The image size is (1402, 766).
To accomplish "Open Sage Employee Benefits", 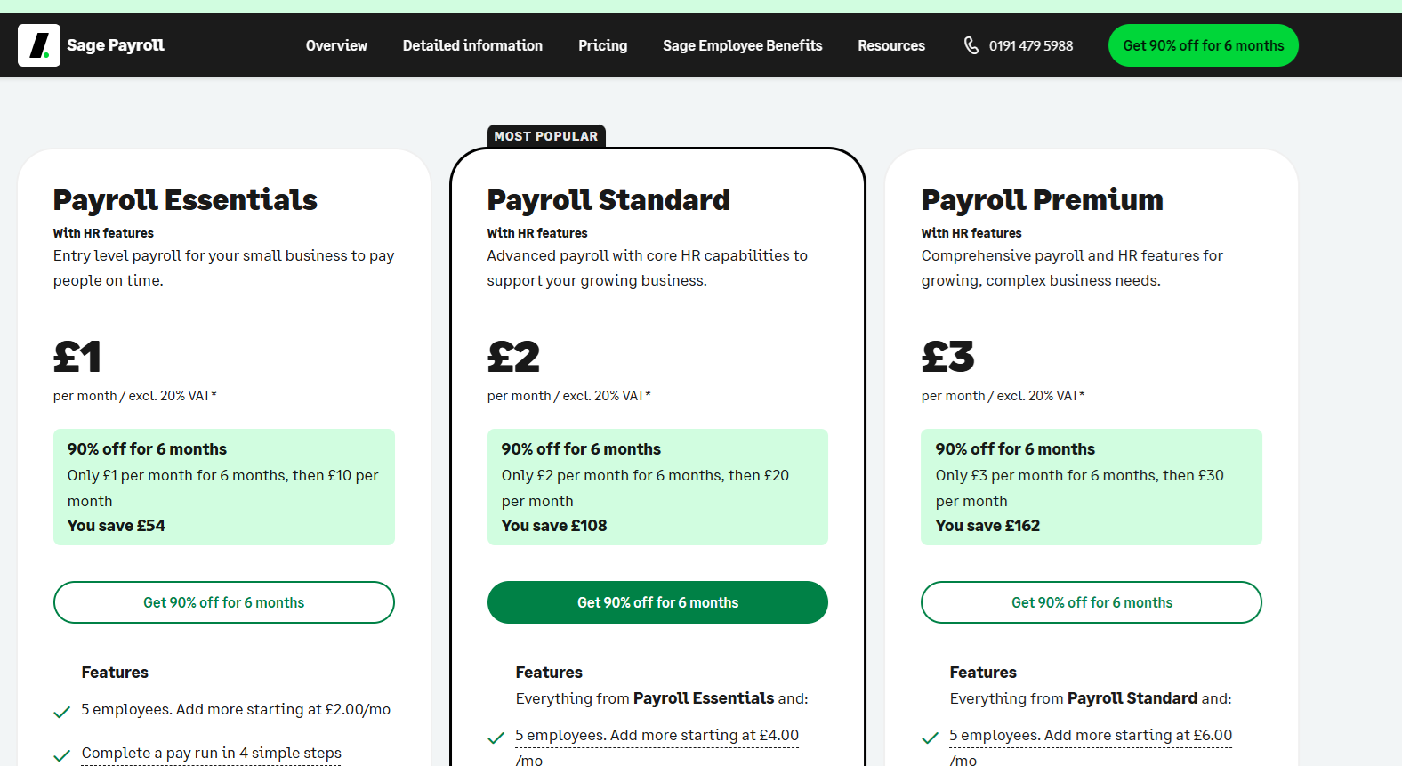I will tap(742, 45).
